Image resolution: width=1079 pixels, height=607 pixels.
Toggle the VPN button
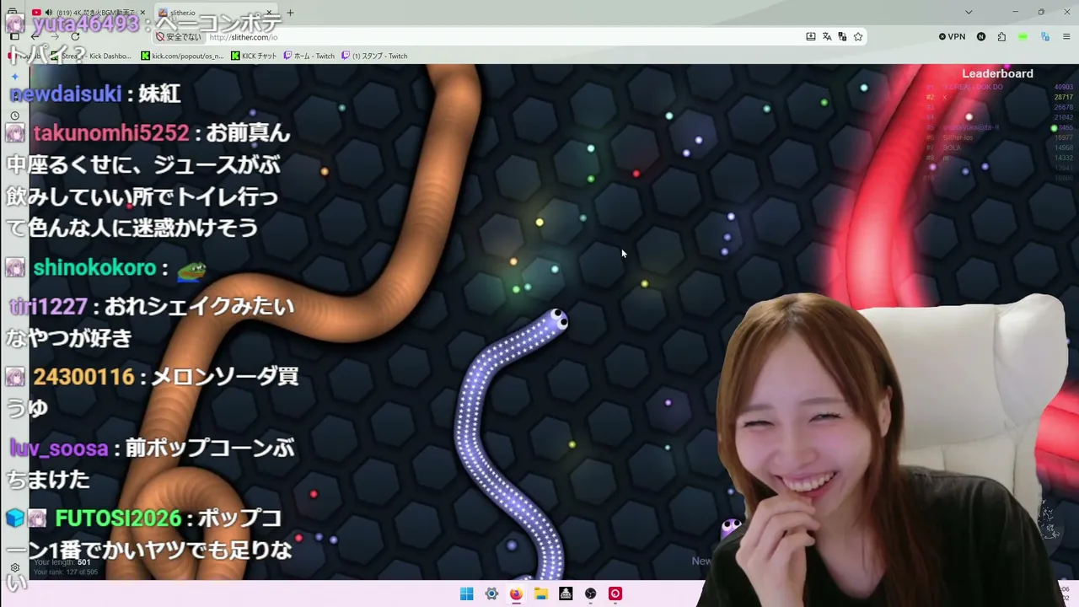point(953,37)
